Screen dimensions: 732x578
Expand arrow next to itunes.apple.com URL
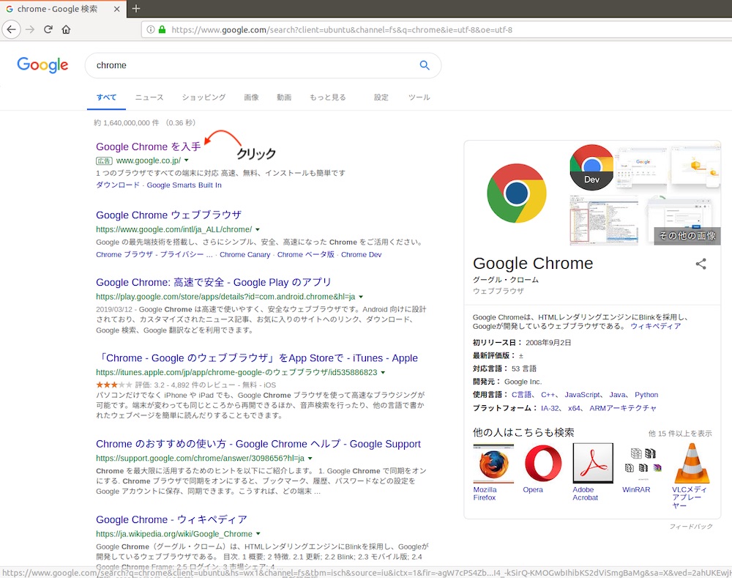pos(383,372)
